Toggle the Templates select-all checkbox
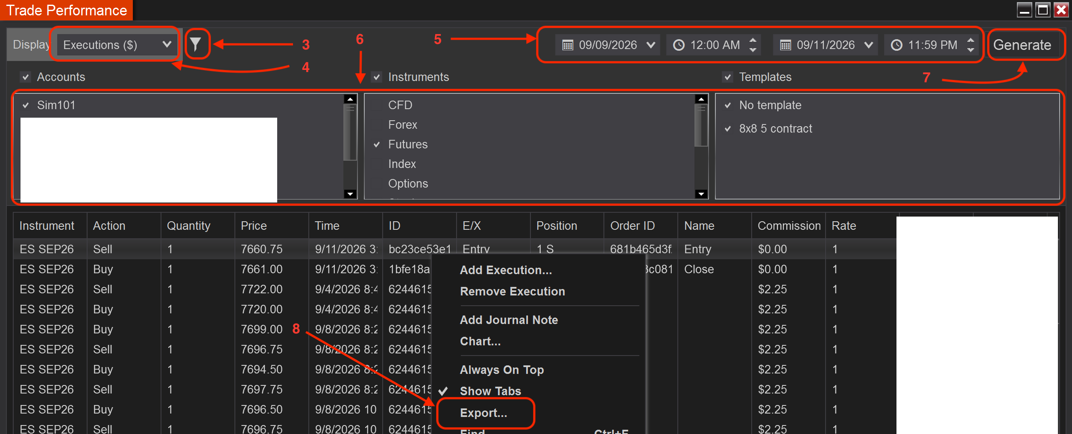The width and height of the screenshot is (1072, 434). (x=728, y=77)
